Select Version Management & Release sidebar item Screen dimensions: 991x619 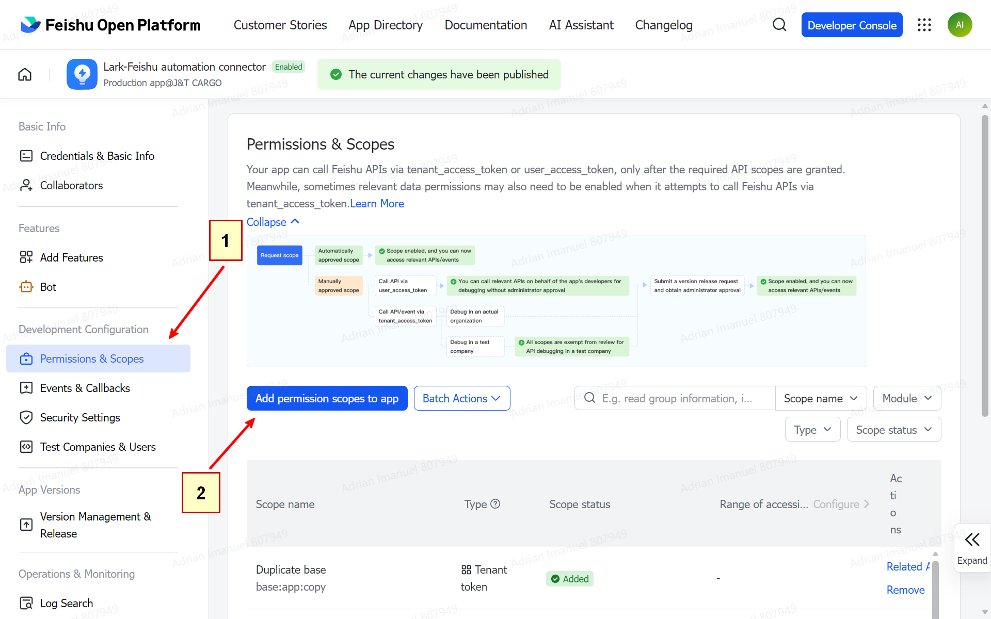[x=98, y=525]
